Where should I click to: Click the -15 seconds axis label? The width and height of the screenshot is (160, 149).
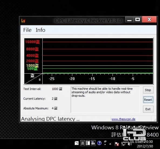(92, 79)
